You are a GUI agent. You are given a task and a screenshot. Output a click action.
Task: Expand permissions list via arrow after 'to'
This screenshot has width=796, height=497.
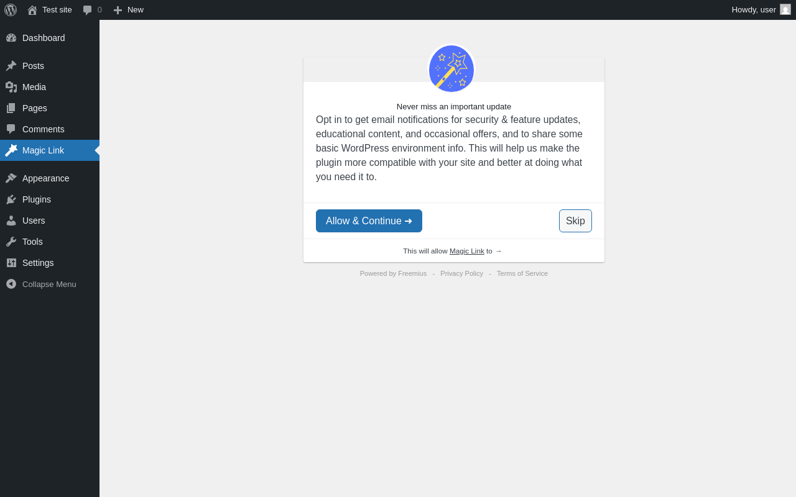498,251
